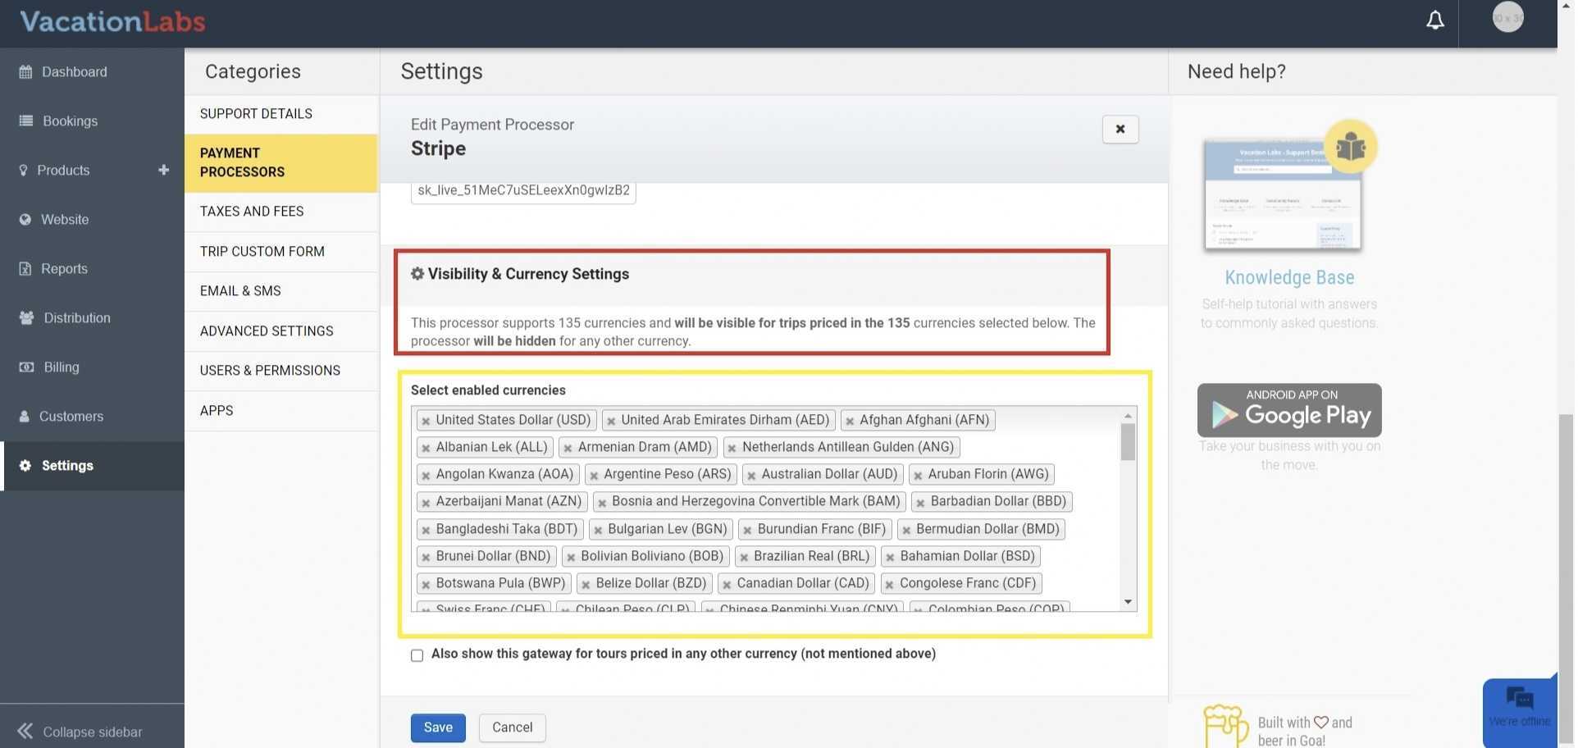Remove the Canadian Dollar (CAD) currency tag
Viewport: 1578px width, 748px height.
[727, 585]
